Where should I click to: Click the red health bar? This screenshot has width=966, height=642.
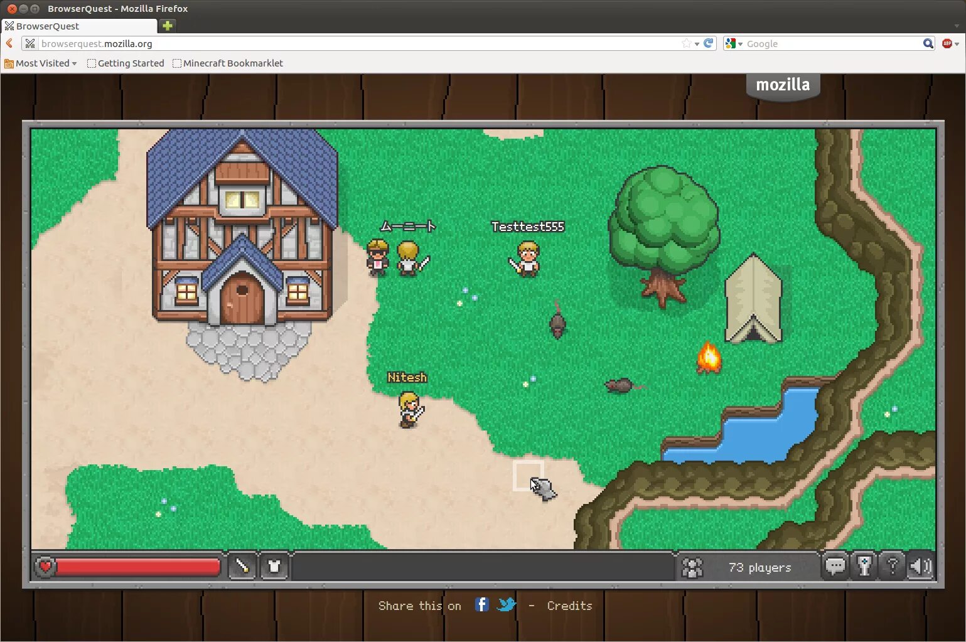click(137, 567)
